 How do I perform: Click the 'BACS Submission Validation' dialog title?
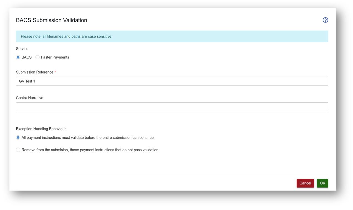pyautogui.click(x=52, y=20)
